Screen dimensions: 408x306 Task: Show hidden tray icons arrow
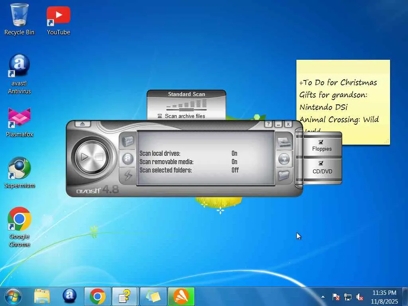323,296
